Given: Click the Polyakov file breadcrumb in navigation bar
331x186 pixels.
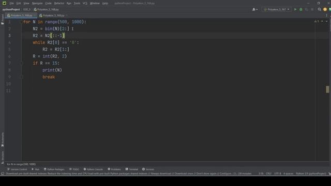Looking at the screenshot, I should click(46, 9).
